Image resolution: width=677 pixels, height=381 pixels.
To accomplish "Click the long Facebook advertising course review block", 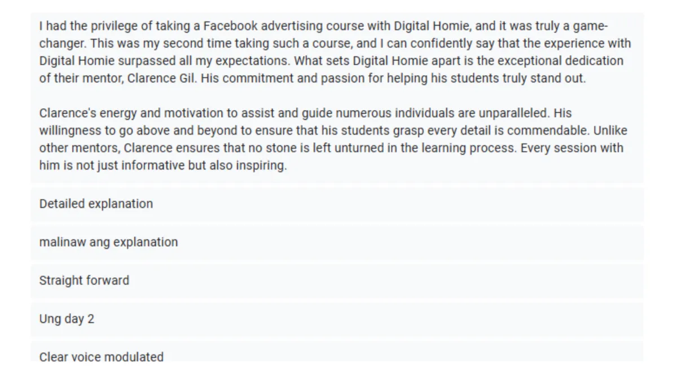I will (337, 97).
